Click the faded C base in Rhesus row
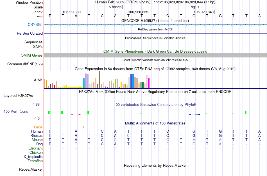Viewport: 267px width, 176px height. click(128, 135)
